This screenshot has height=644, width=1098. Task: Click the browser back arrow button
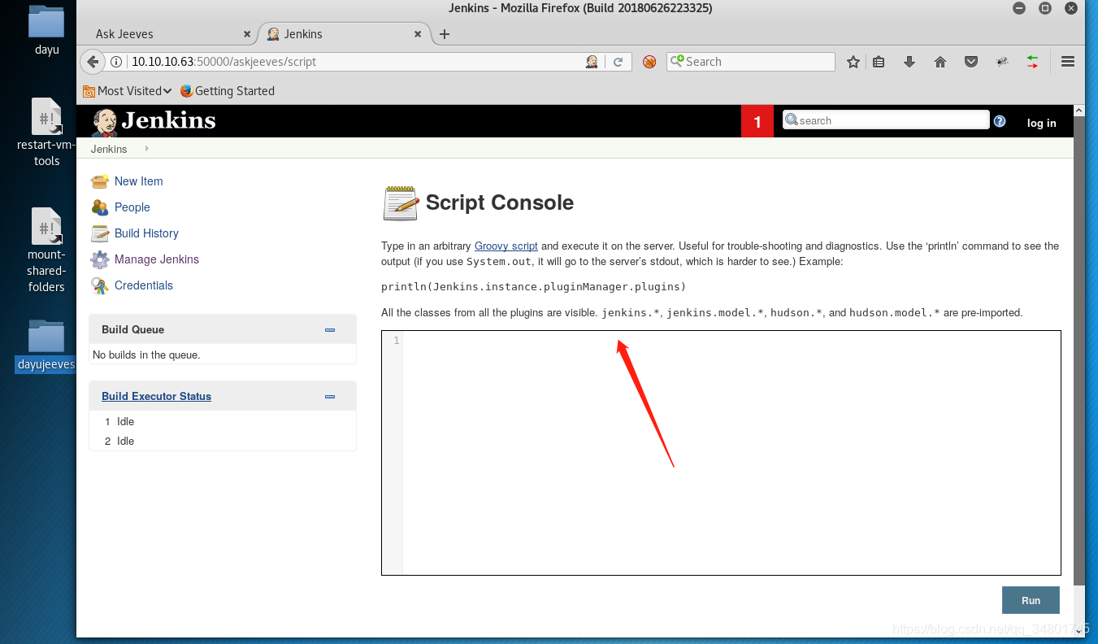click(93, 62)
